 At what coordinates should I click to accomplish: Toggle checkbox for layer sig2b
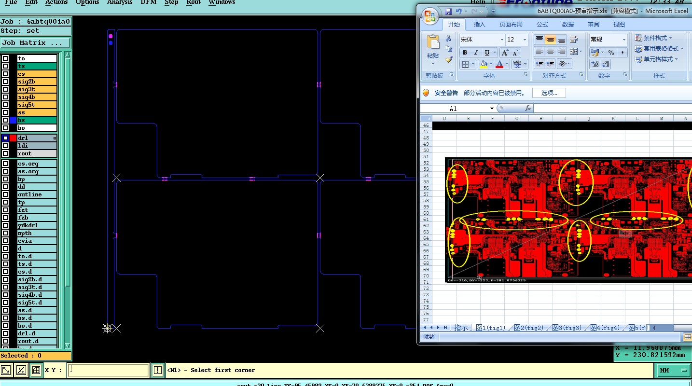pyautogui.click(x=5, y=82)
